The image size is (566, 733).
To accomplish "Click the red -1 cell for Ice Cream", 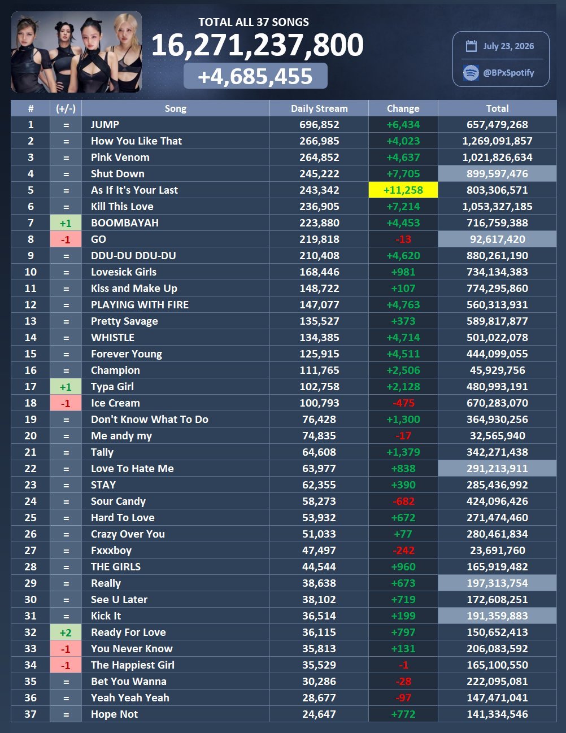I will point(66,403).
